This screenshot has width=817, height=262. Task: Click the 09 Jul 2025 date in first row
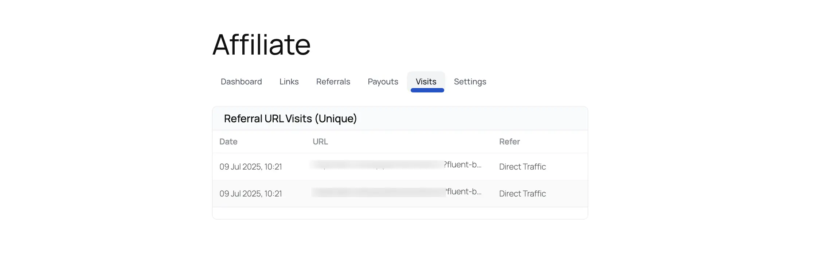coord(251,166)
